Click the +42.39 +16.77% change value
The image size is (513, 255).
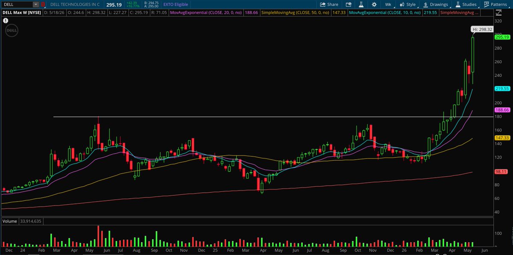point(132,4)
